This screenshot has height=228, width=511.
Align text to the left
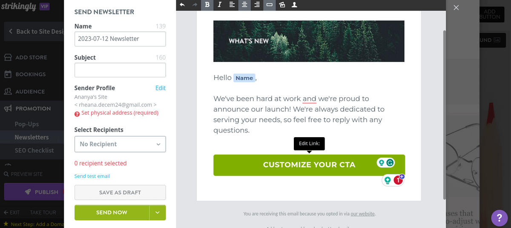click(232, 5)
